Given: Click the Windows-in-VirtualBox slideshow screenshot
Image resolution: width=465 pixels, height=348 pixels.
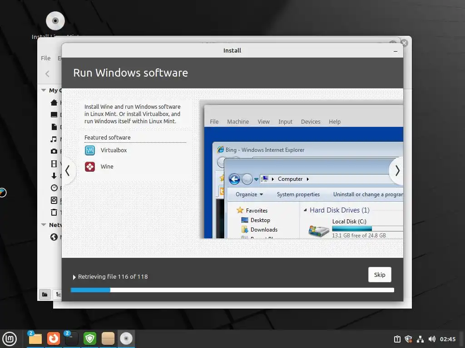Looking at the screenshot, I should pos(302,169).
